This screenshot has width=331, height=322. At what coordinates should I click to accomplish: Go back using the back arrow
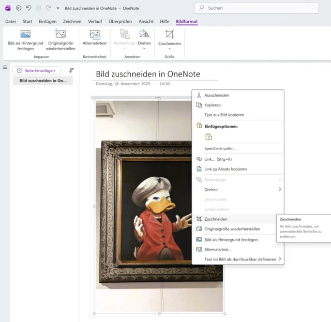click(19, 8)
